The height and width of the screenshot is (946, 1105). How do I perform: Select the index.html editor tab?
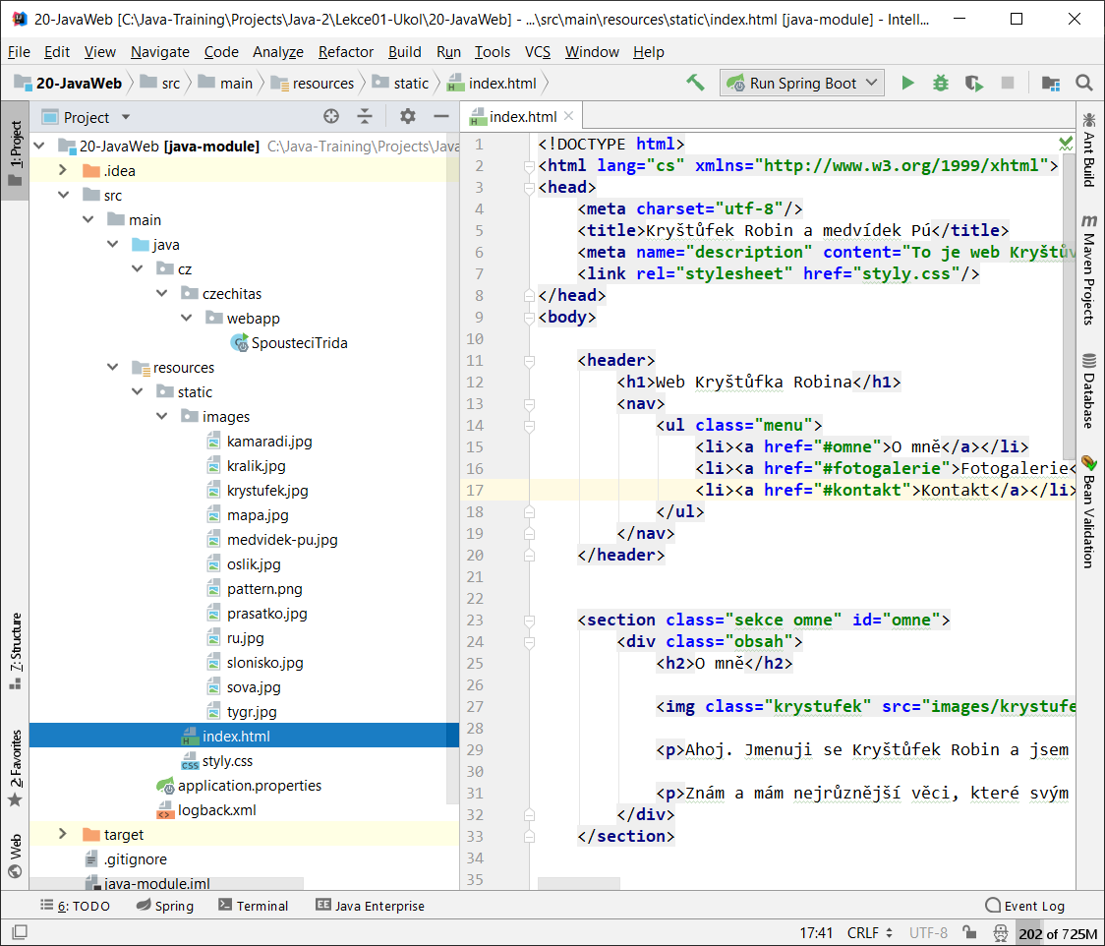(519, 116)
